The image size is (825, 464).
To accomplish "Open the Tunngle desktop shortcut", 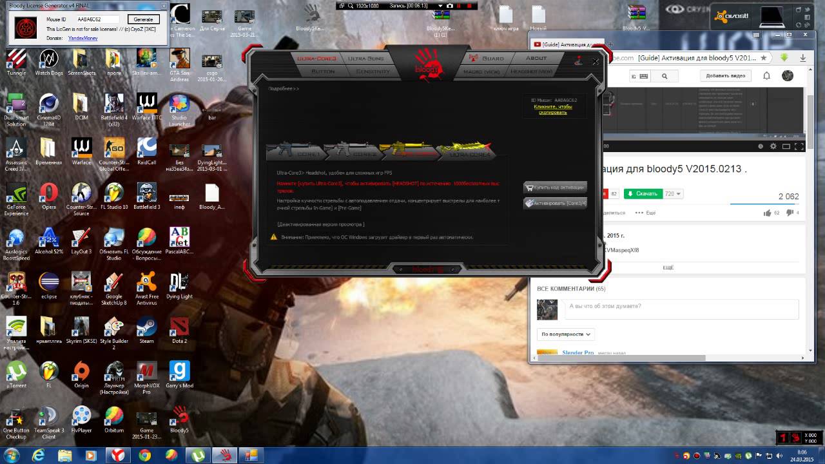I will [16, 63].
